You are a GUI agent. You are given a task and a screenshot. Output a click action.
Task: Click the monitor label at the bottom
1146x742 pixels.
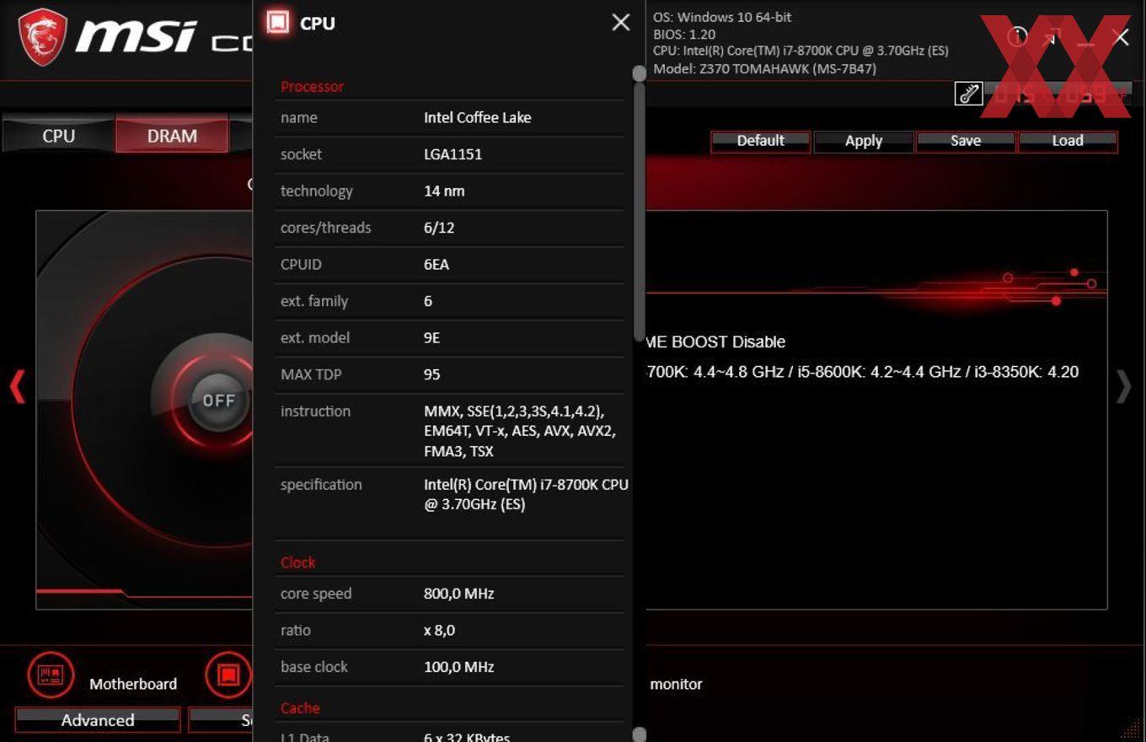coord(676,684)
